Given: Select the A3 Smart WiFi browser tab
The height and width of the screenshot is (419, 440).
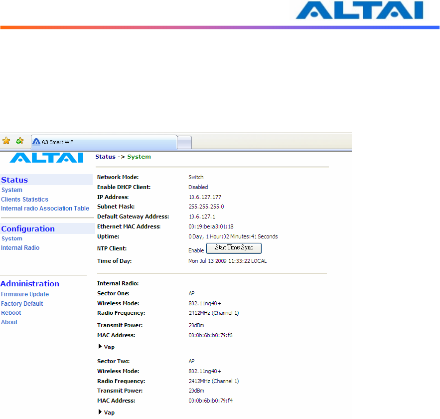Looking at the screenshot, I should [104, 142].
